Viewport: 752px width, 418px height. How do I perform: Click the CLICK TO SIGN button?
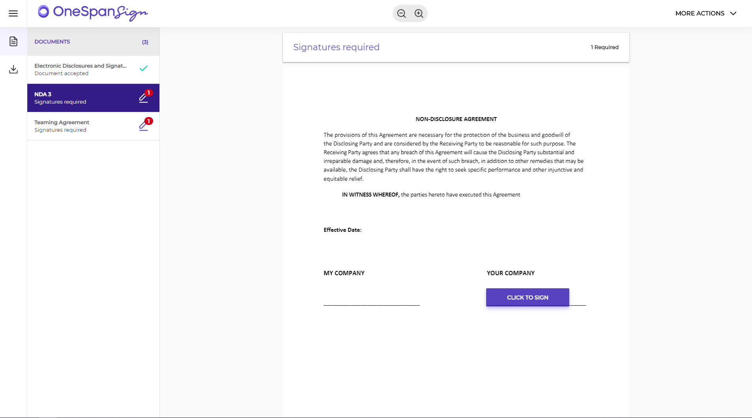(x=527, y=297)
